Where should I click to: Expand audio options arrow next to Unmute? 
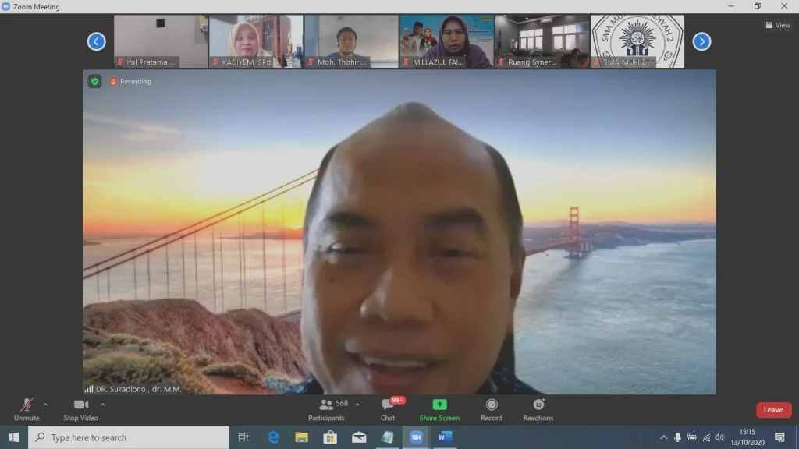[x=45, y=405]
